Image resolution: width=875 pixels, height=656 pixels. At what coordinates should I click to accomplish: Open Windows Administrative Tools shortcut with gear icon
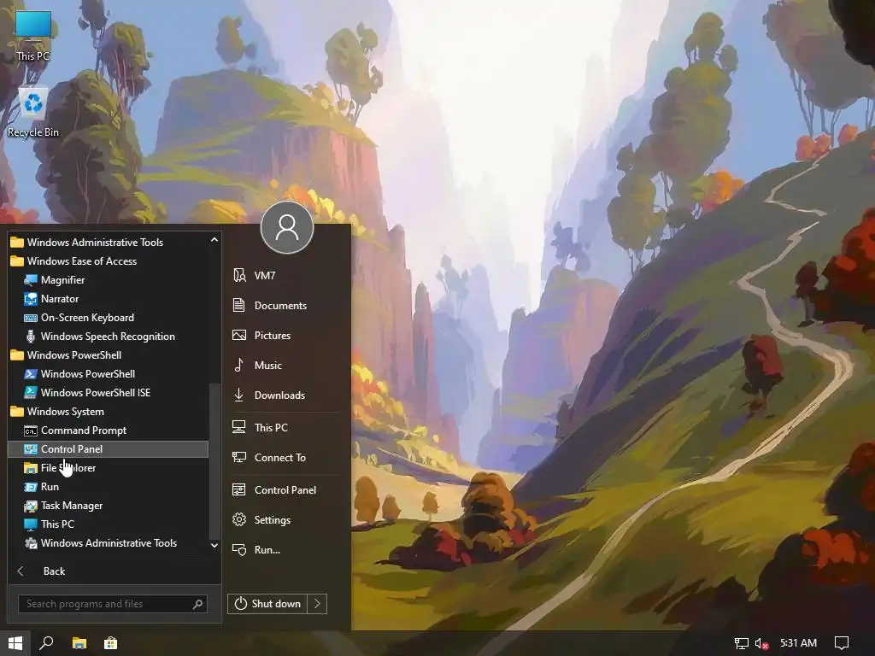[x=108, y=542]
